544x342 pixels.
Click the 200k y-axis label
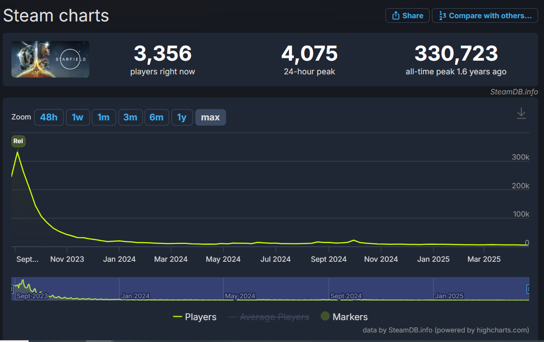[x=520, y=186]
